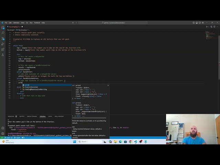The height and width of the screenshot is (165, 220).
Task: Expand the breadcrumb ellipsis symbol
Action: pyautogui.click(x=29, y=30)
